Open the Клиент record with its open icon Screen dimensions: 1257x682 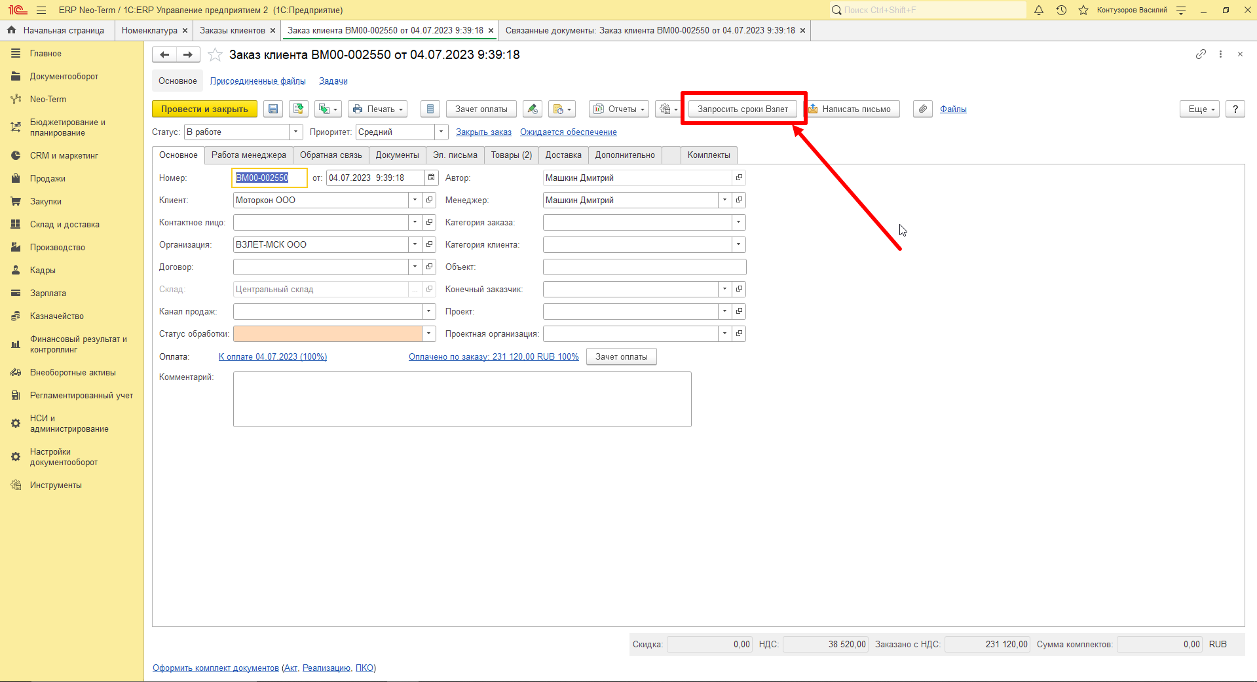[x=430, y=200]
